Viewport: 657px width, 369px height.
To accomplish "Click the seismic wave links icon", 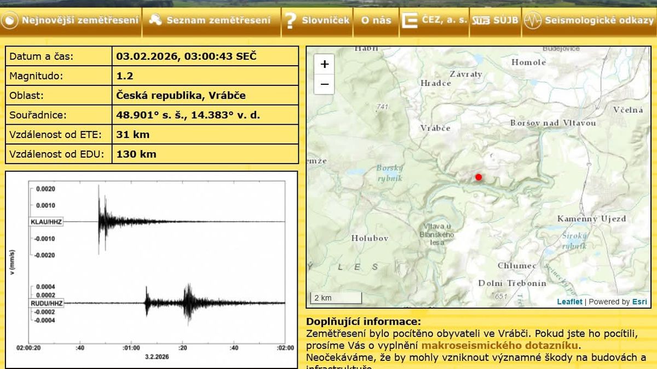I will tap(532, 21).
